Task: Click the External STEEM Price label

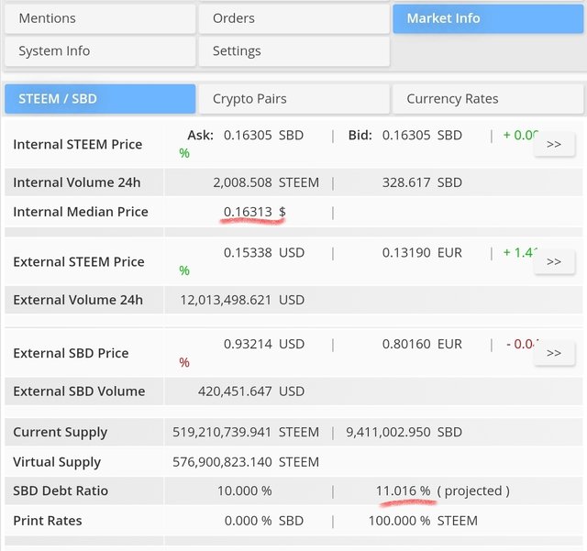Action: point(79,261)
